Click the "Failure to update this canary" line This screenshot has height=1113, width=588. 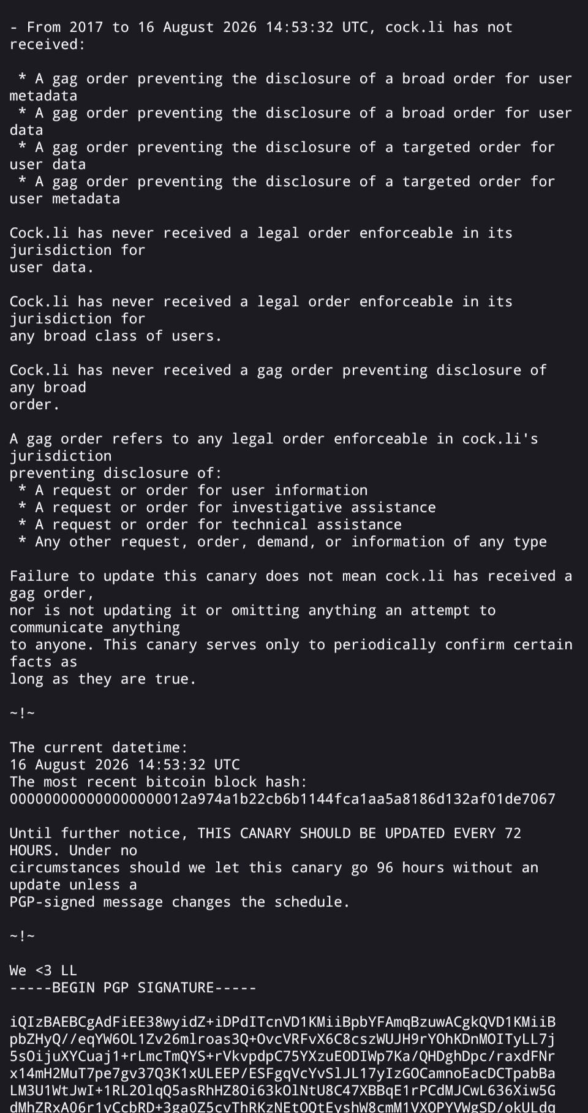tap(291, 576)
